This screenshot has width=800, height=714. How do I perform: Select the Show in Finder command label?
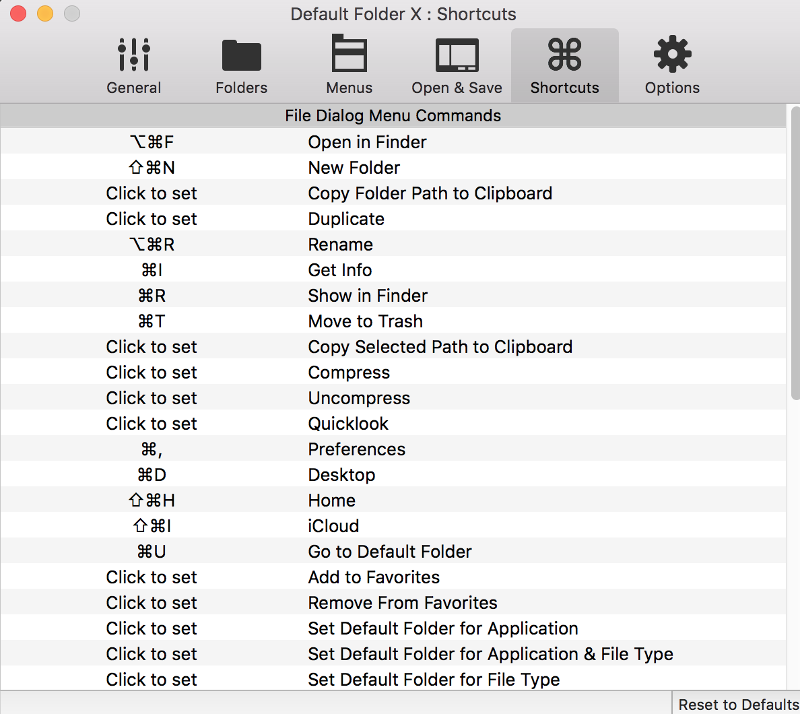[x=368, y=296]
